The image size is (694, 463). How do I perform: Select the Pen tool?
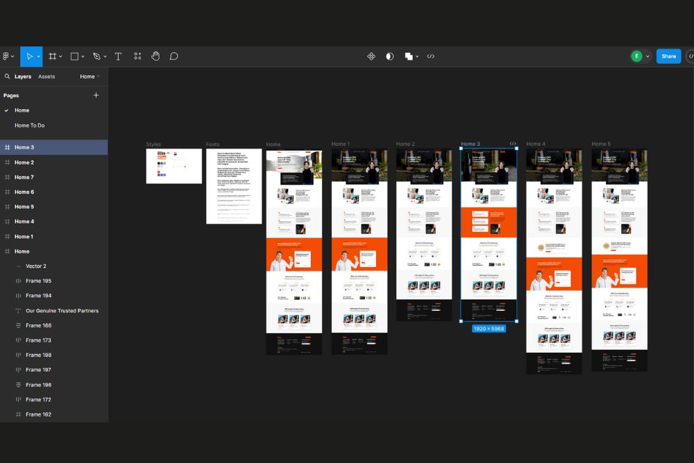96,56
